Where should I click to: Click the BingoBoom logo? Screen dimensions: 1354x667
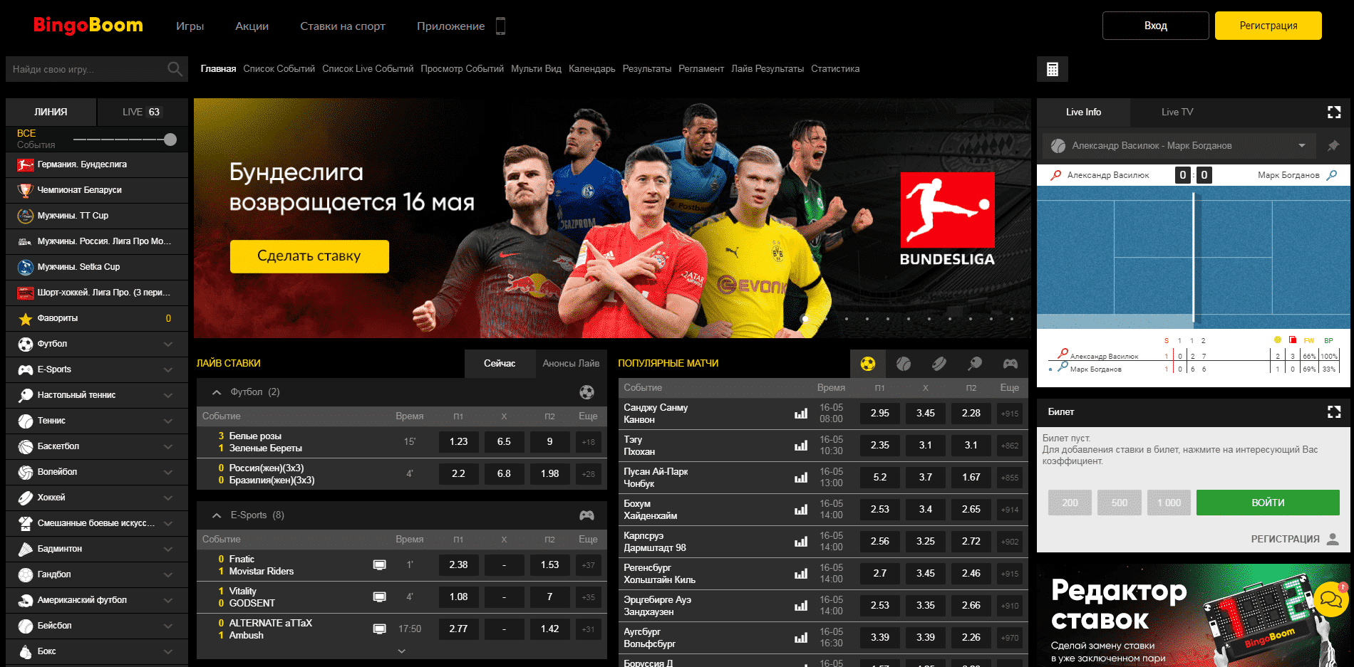[88, 26]
